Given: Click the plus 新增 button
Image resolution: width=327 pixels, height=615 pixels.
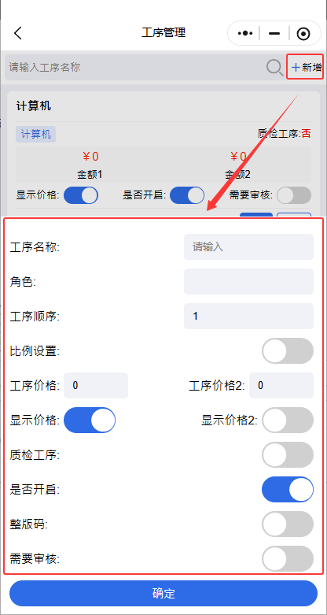Looking at the screenshot, I should [307, 67].
